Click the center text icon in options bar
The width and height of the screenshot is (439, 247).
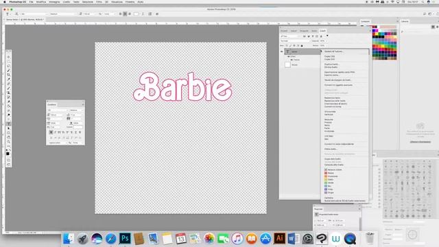pyautogui.click(x=125, y=14)
